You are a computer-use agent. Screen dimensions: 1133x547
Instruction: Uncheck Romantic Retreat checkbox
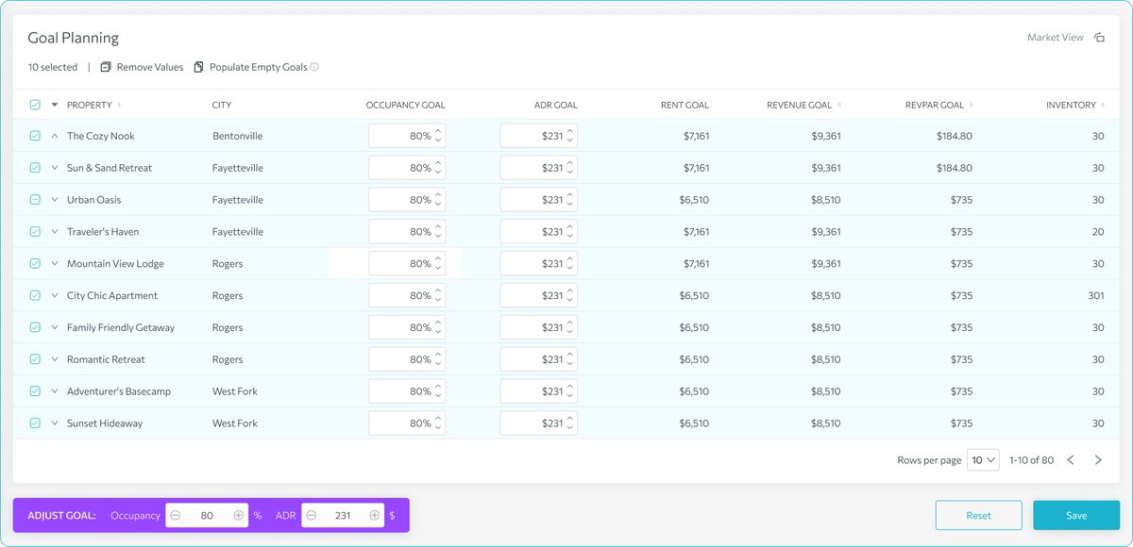(x=35, y=359)
